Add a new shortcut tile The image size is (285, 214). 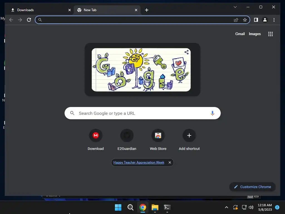click(189, 139)
